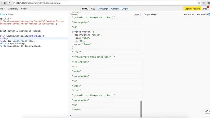Toggle the CSS panel tab
The image size is (210, 118).
(93, 9)
